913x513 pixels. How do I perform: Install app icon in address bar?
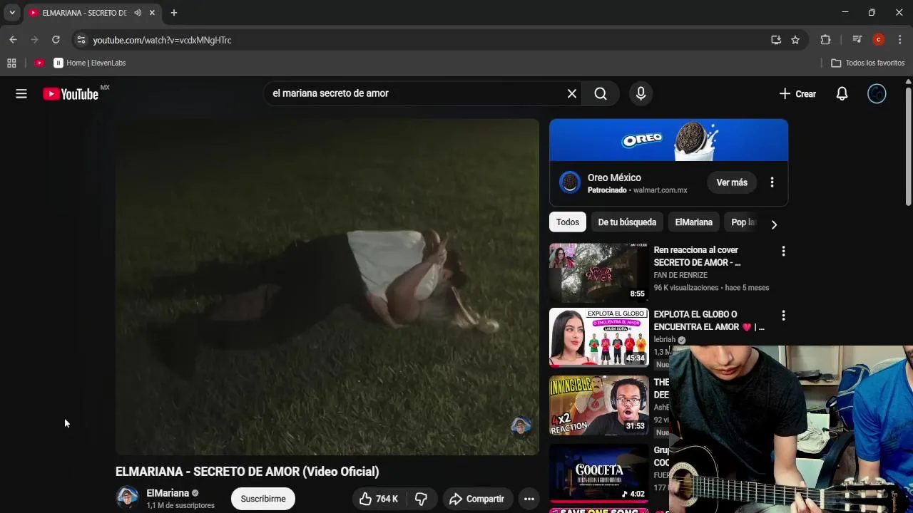tap(776, 40)
